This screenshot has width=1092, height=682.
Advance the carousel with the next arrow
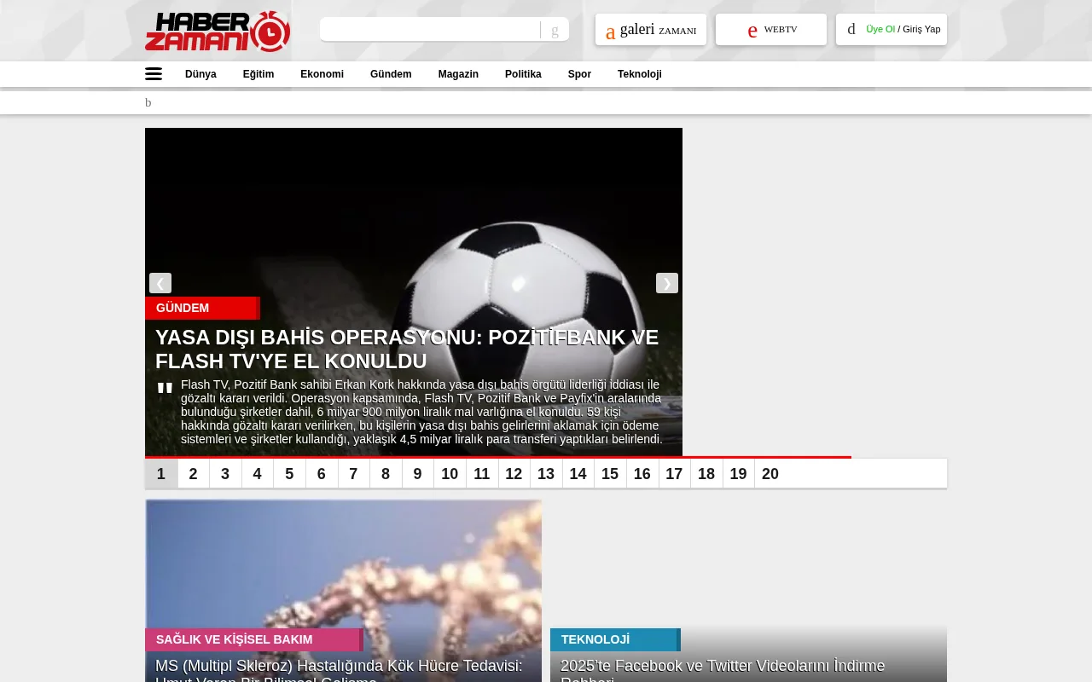[667, 283]
